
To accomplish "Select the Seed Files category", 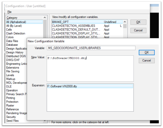I will (x=13, y=121).
